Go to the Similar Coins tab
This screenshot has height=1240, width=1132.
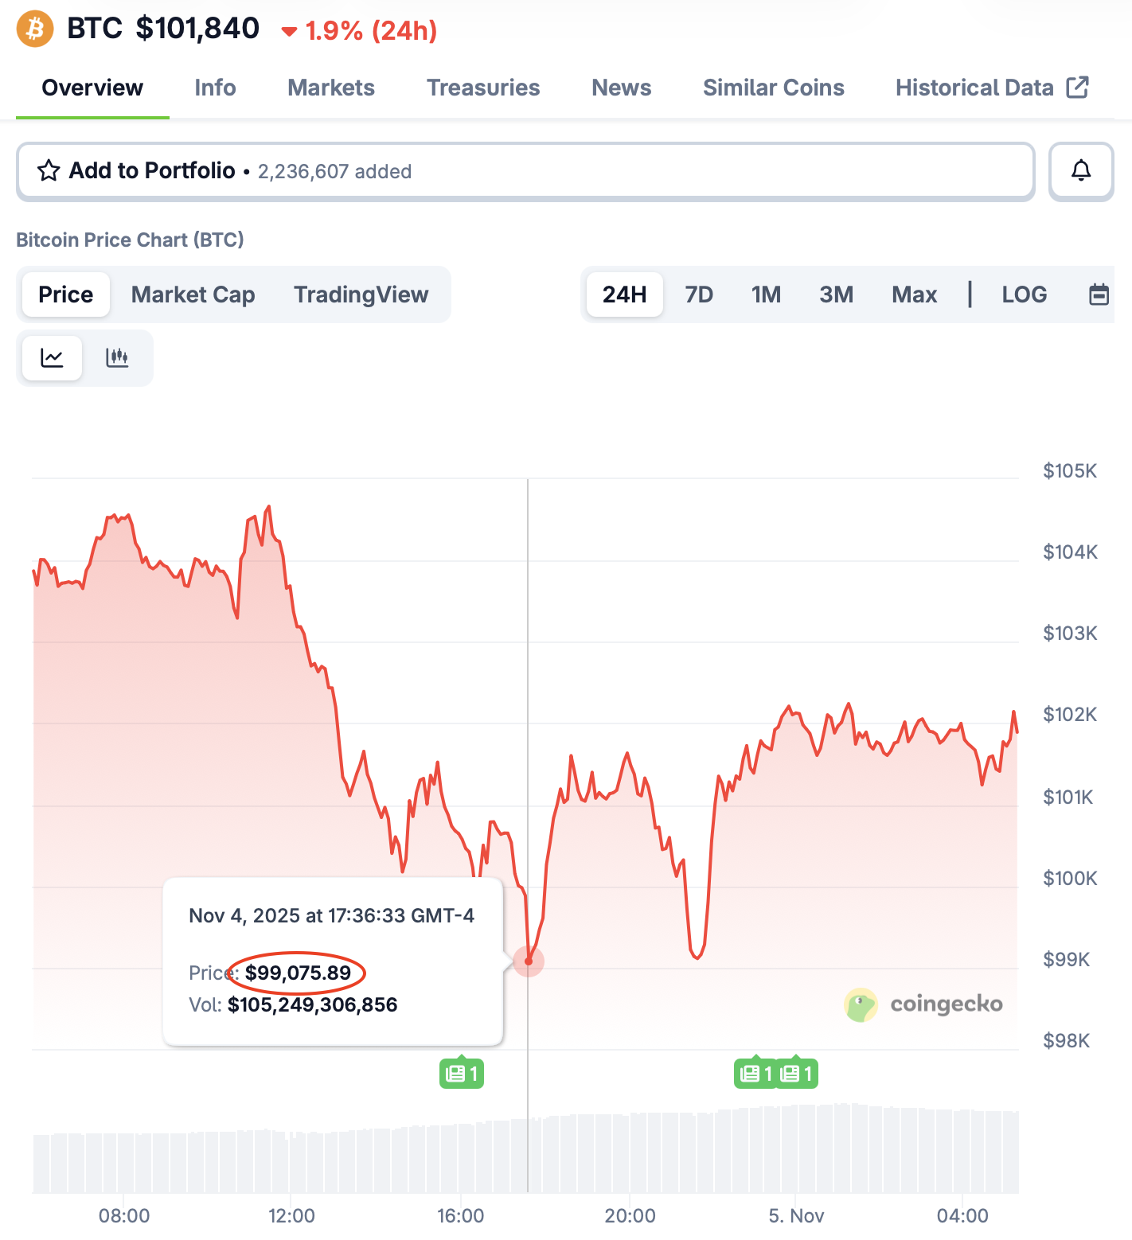click(773, 88)
